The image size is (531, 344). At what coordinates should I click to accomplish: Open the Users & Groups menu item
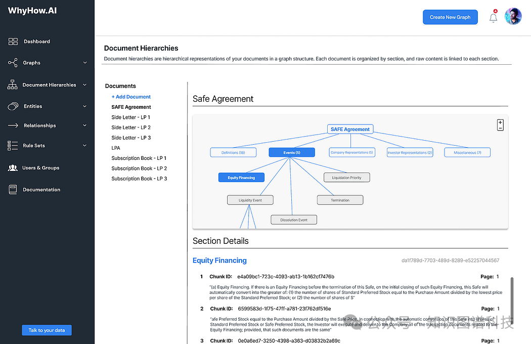click(40, 168)
